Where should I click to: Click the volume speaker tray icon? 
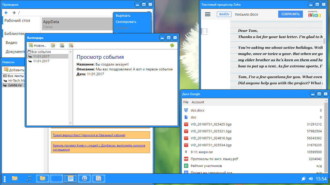click(x=311, y=179)
